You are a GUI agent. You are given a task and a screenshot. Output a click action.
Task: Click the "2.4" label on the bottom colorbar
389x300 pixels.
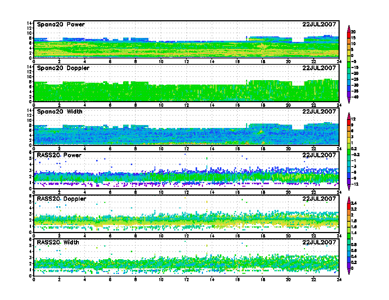click(354, 203)
